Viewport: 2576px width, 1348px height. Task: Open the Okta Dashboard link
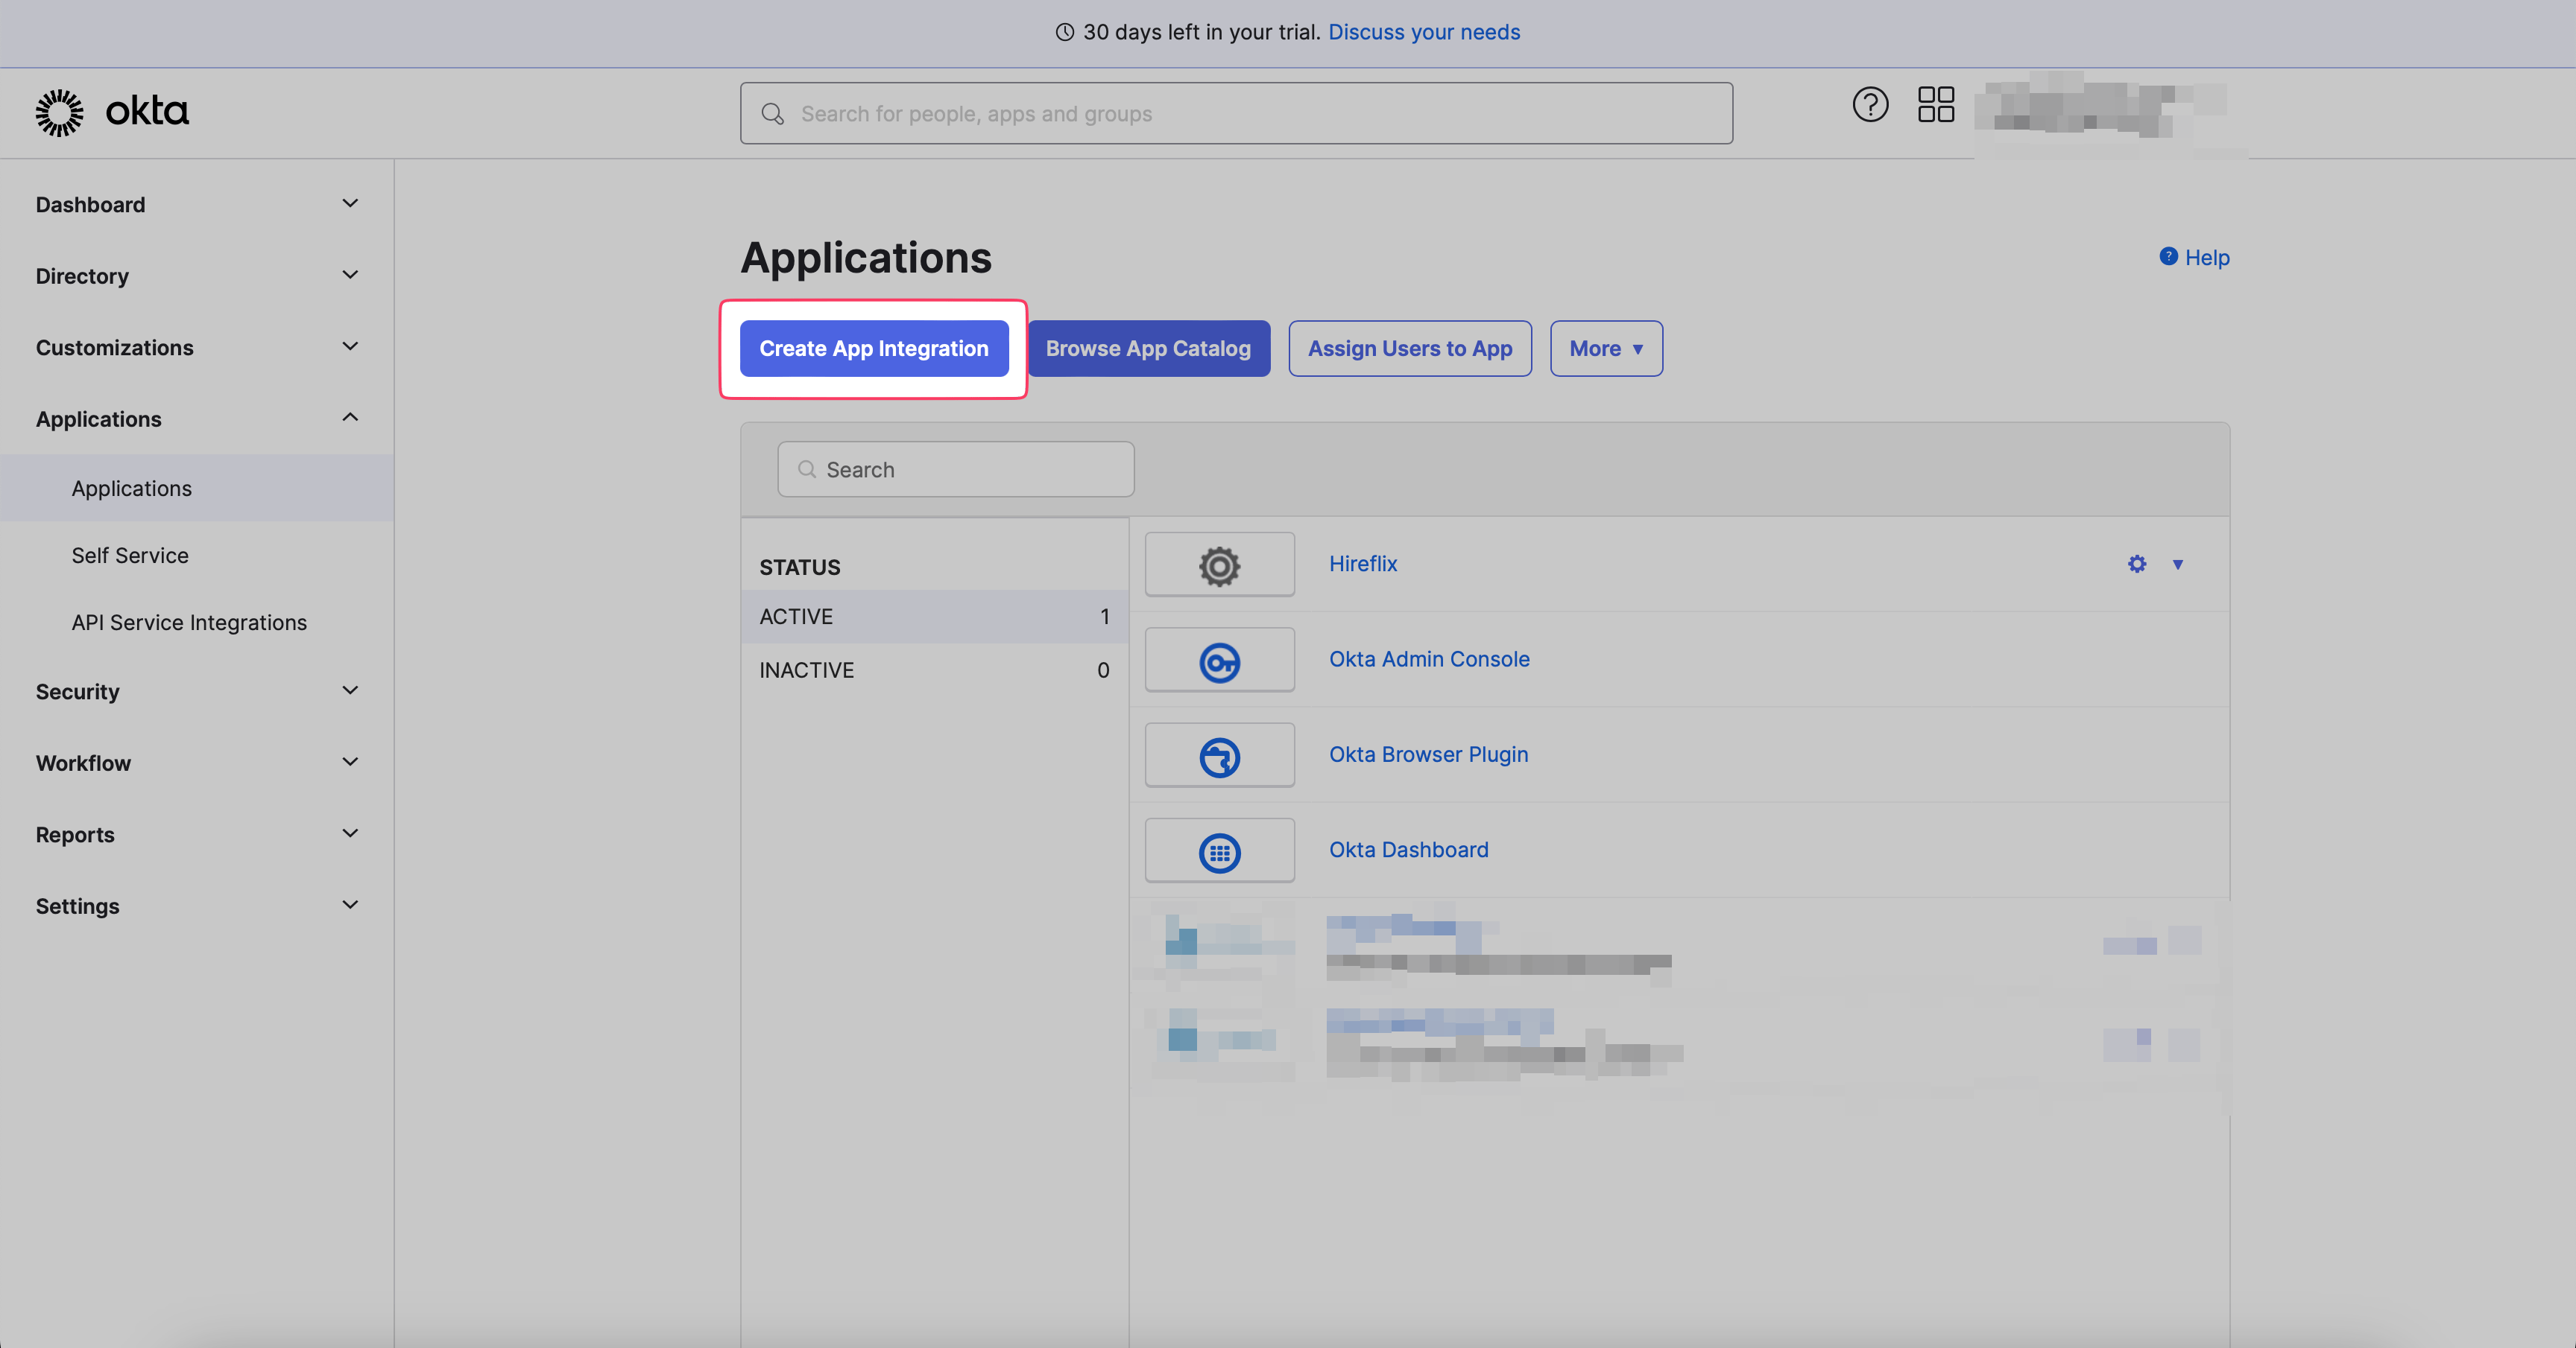tap(1408, 851)
